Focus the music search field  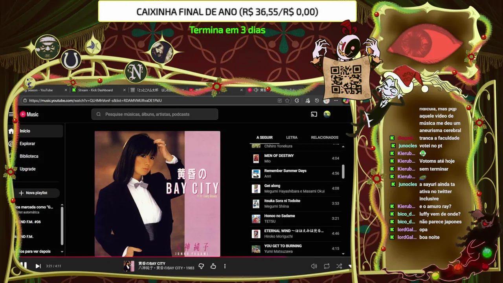click(155, 114)
